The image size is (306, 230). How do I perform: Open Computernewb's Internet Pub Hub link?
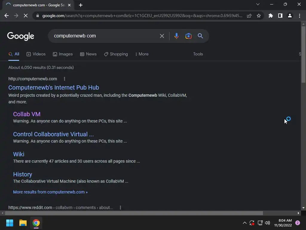54,87
